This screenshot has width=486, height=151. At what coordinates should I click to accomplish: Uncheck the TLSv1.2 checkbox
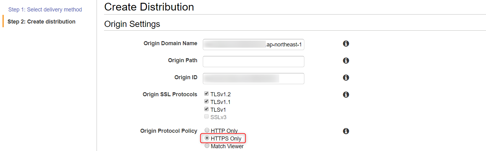[207, 93]
